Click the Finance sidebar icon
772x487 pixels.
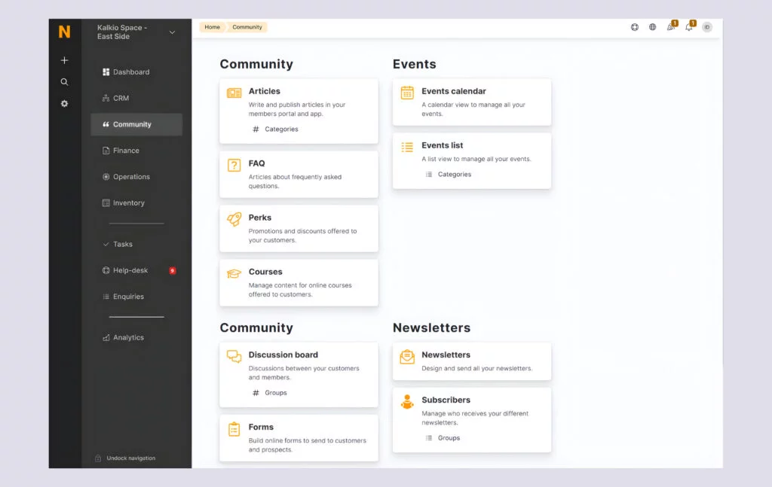point(106,150)
